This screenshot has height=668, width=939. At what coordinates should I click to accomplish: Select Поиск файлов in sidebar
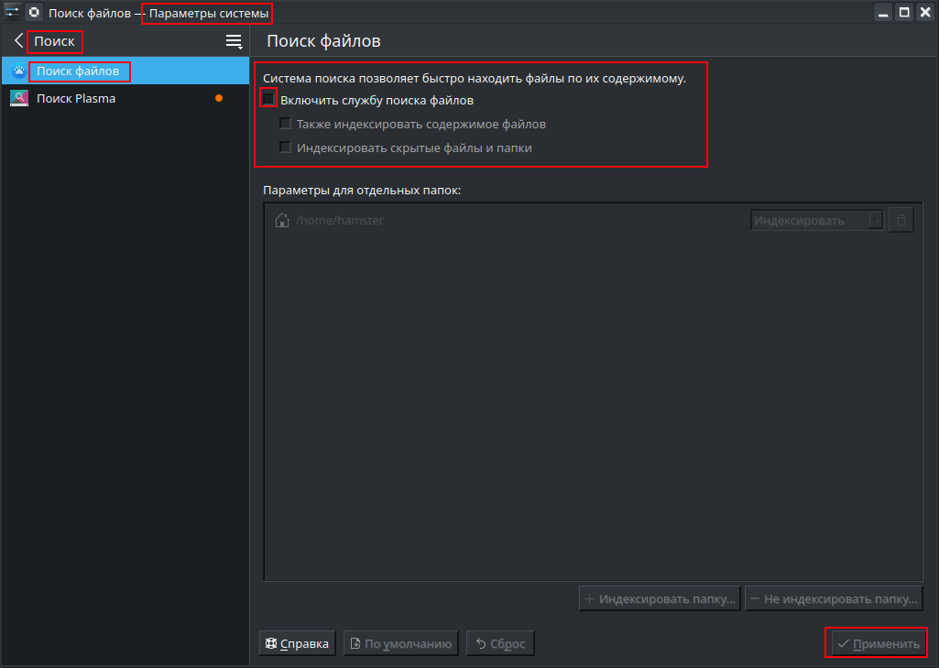coord(78,71)
